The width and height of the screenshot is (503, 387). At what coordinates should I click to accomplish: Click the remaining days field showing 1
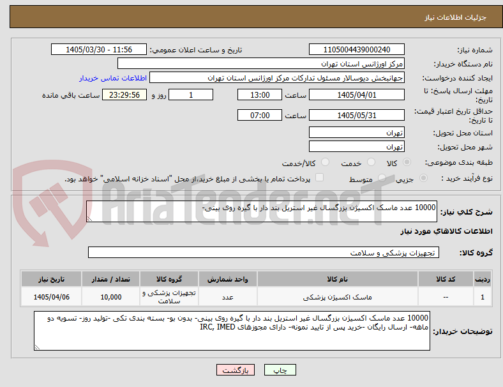(x=191, y=95)
